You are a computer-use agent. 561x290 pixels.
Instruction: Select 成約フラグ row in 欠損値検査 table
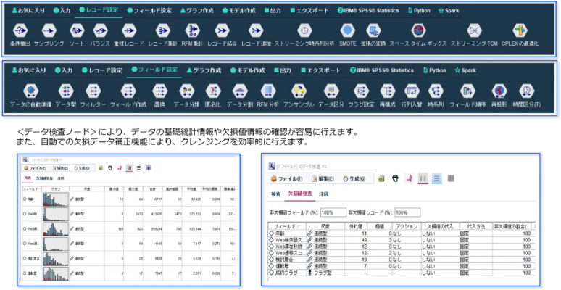tap(401, 273)
